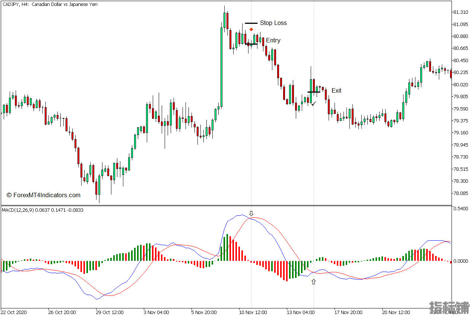The image size is (475, 317).
Task: Click the 79.160 price level
Action: (x=461, y=133)
